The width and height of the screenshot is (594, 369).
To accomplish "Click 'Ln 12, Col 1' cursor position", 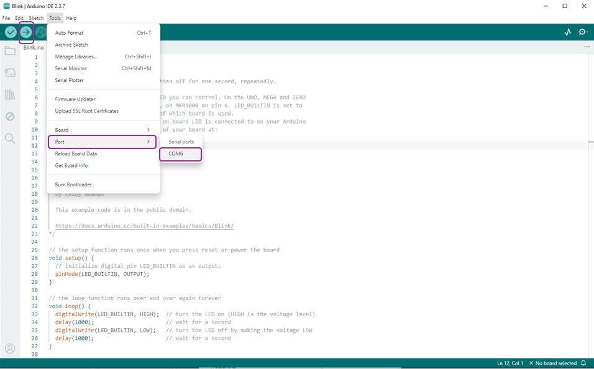I will click(510, 363).
